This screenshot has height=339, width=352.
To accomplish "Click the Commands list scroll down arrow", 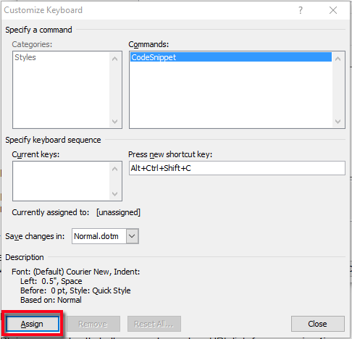I will pos(338,121).
